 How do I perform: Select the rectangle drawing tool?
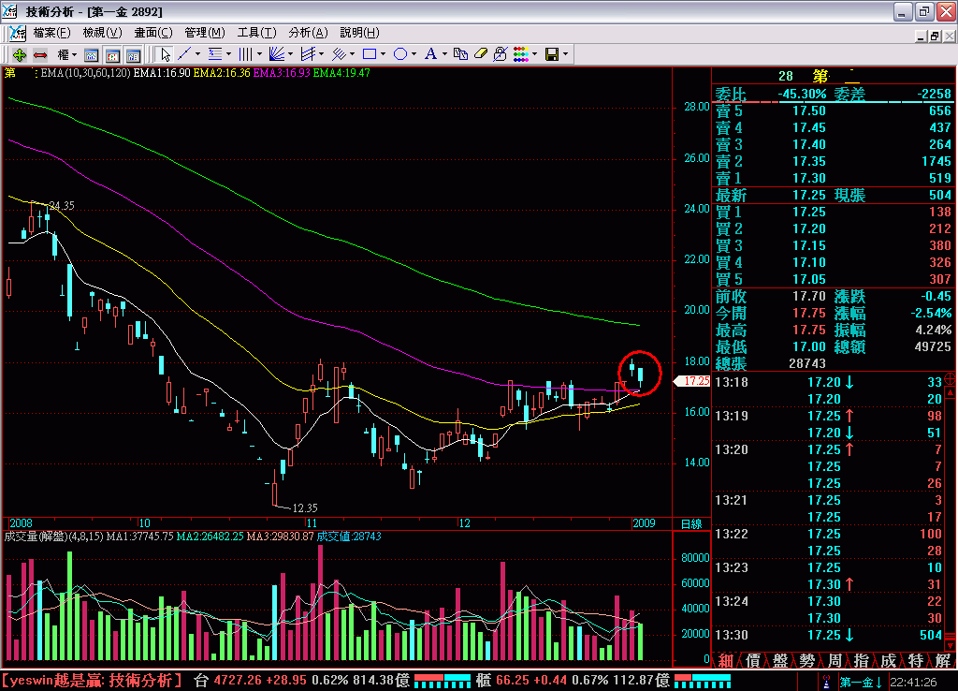pyautogui.click(x=370, y=54)
